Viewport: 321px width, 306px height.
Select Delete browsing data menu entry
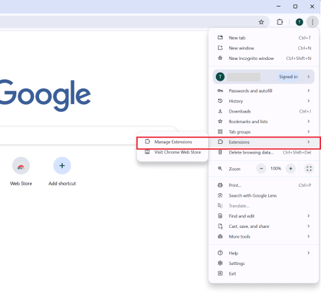264,152
